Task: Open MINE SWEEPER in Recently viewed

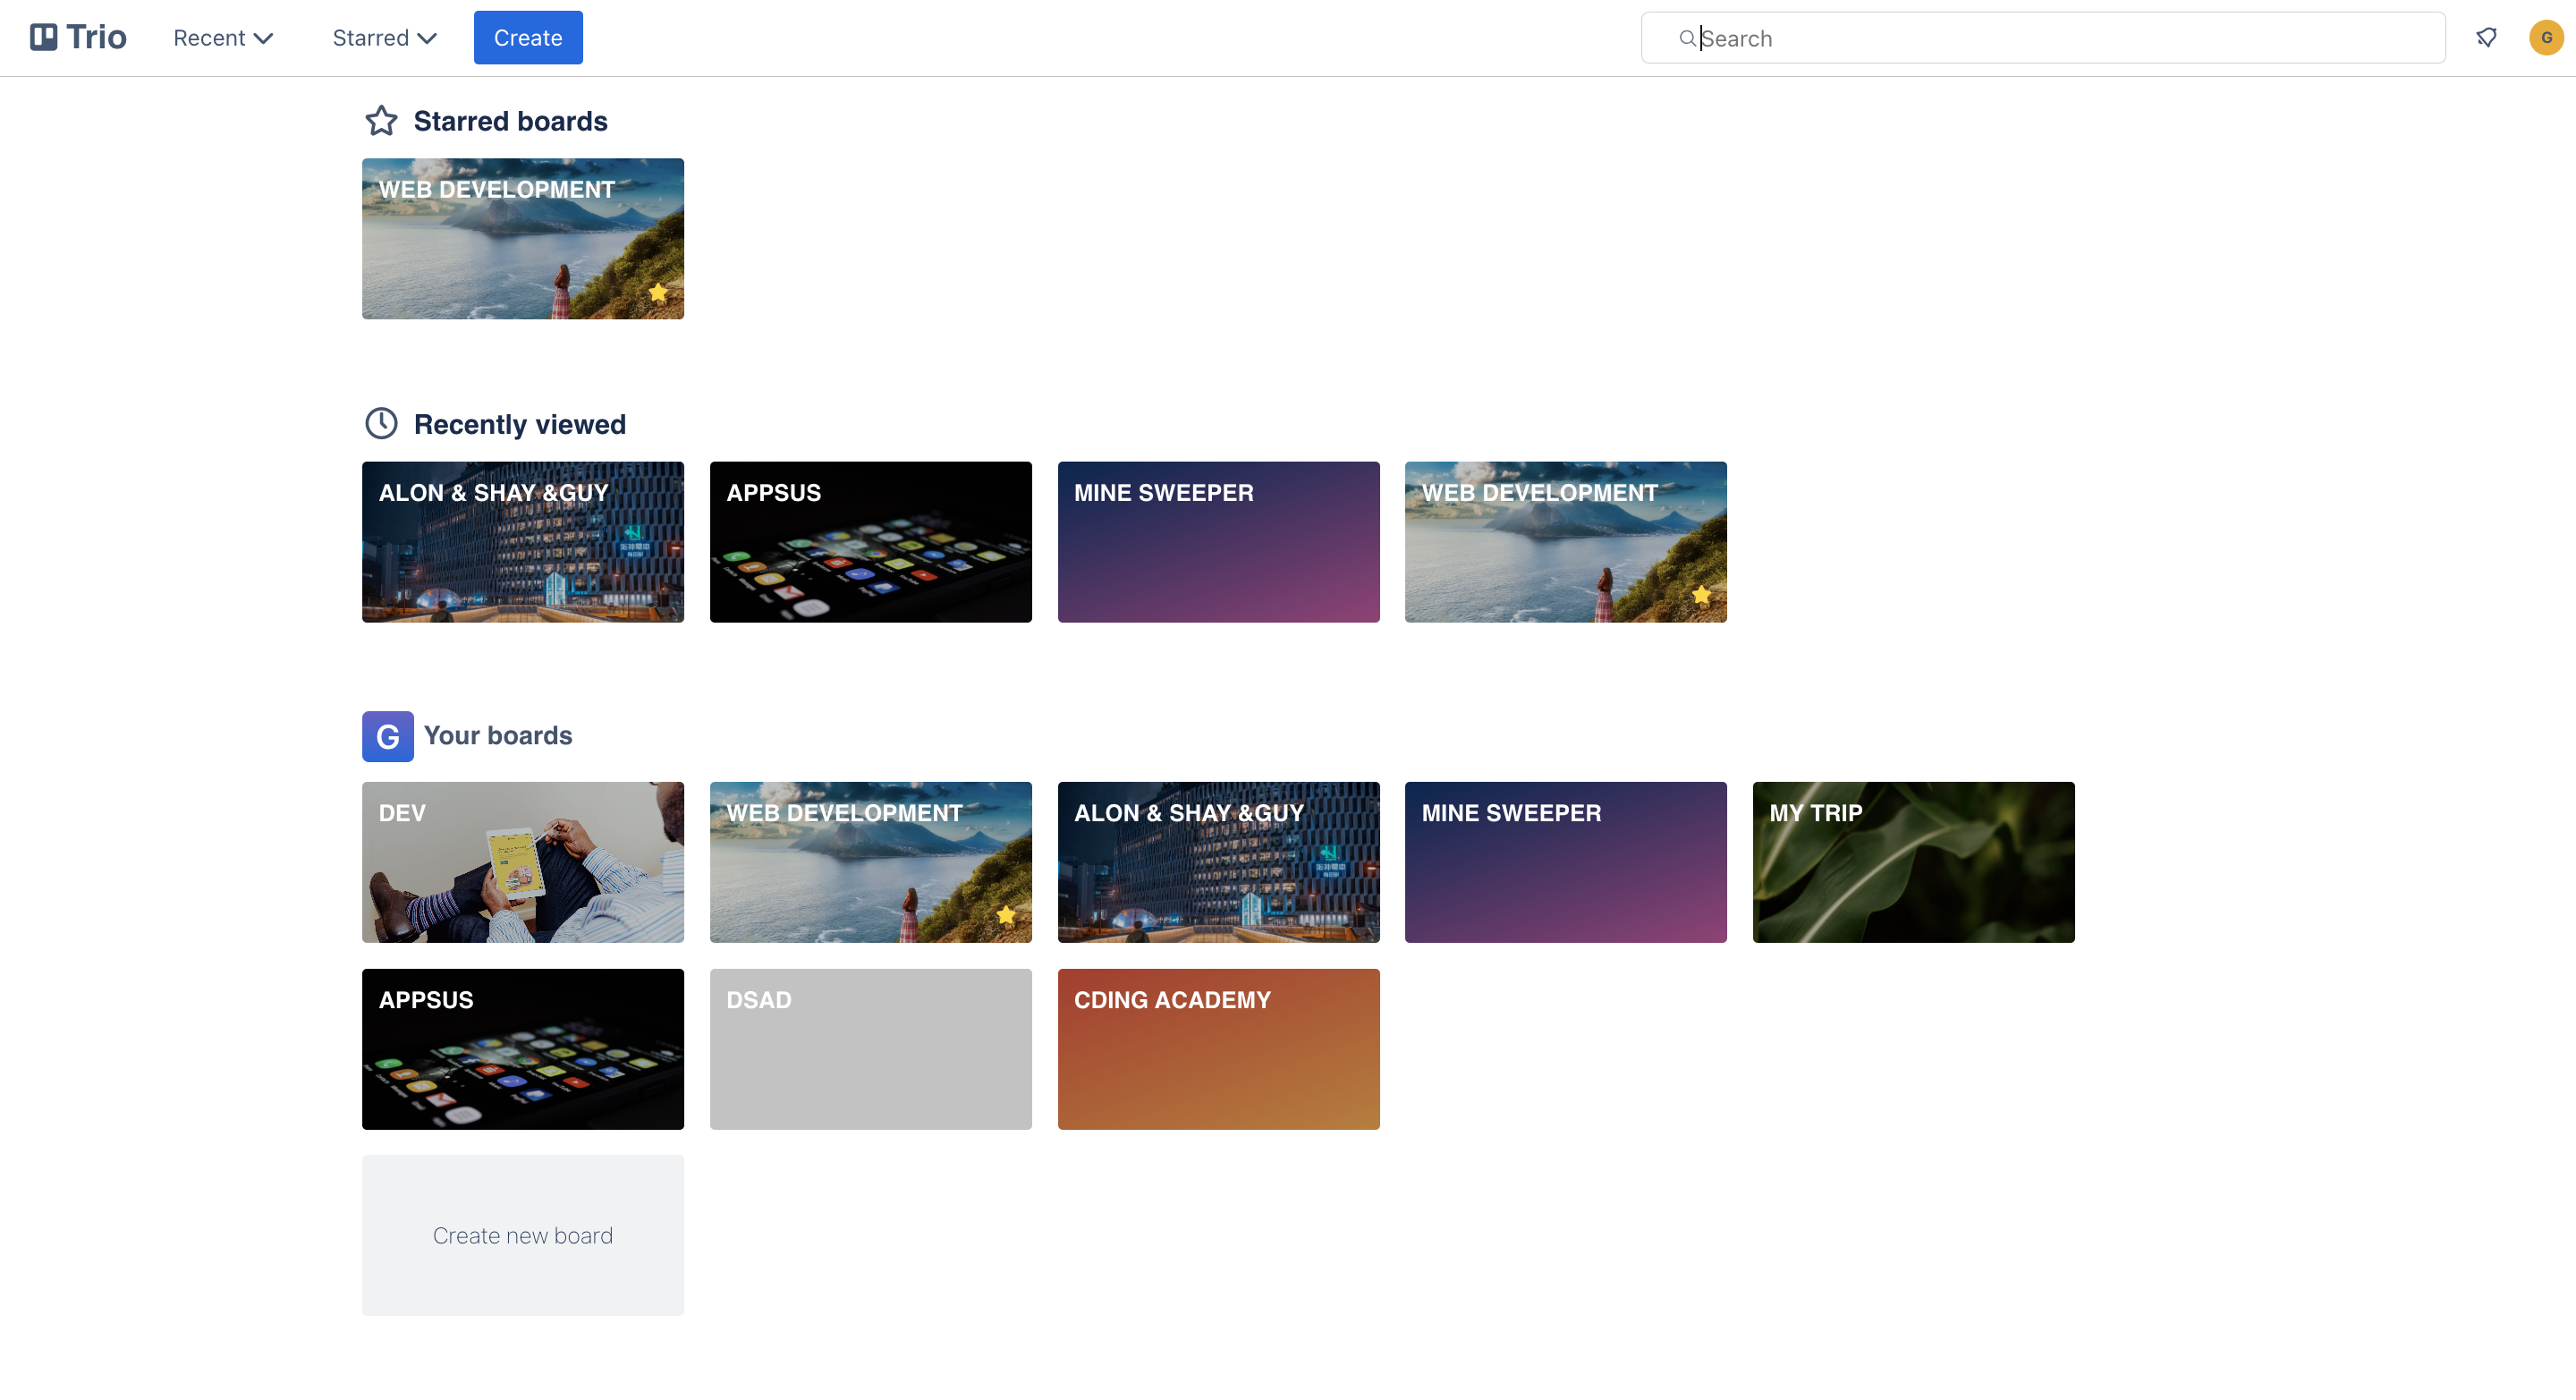Action: [x=1218, y=542]
